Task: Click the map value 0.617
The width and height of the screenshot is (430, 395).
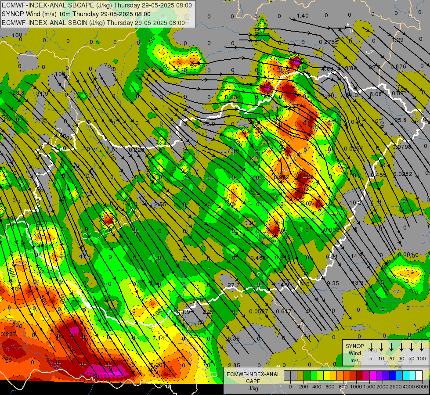Action: coord(283,311)
